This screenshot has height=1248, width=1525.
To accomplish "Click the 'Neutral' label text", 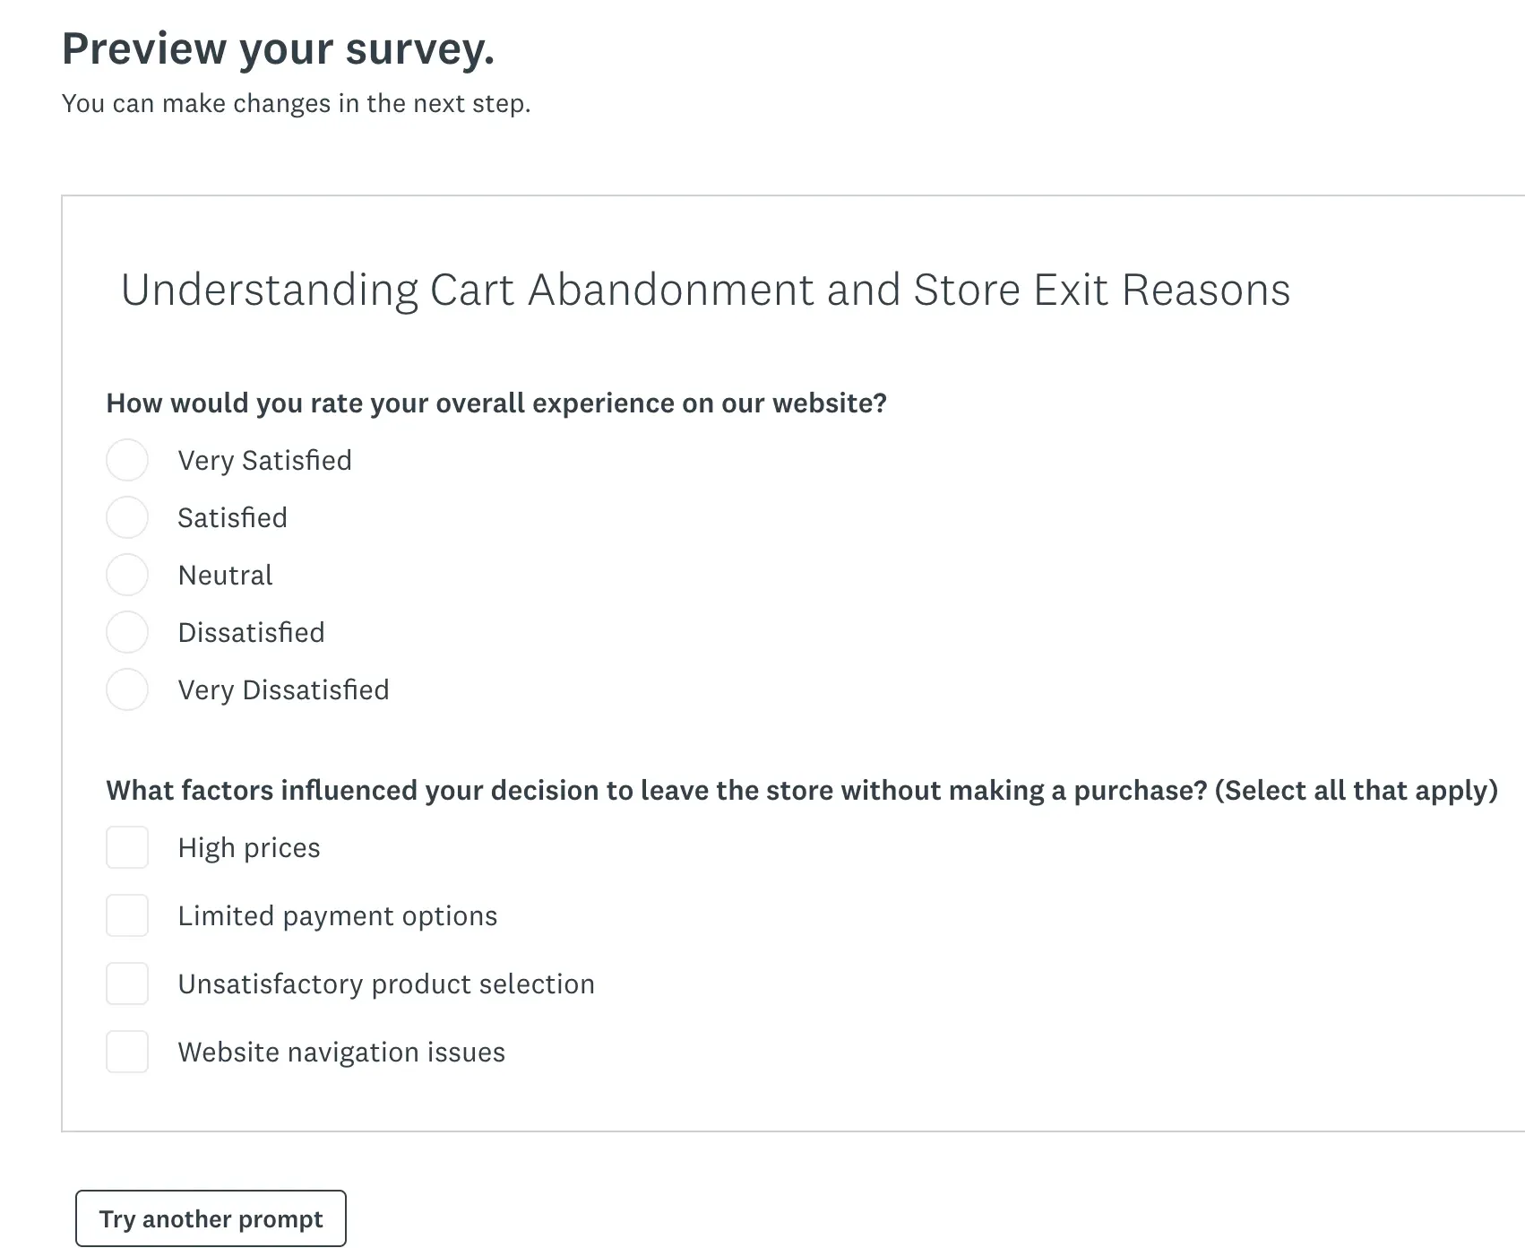I will [225, 575].
